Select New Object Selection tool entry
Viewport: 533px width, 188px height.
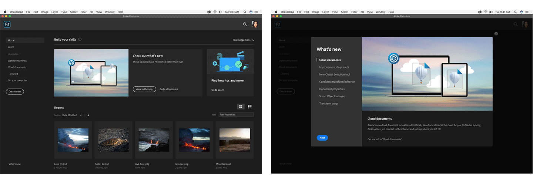tap(335, 74)
